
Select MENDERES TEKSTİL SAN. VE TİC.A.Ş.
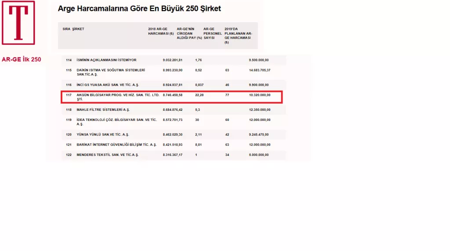point(108,155)
